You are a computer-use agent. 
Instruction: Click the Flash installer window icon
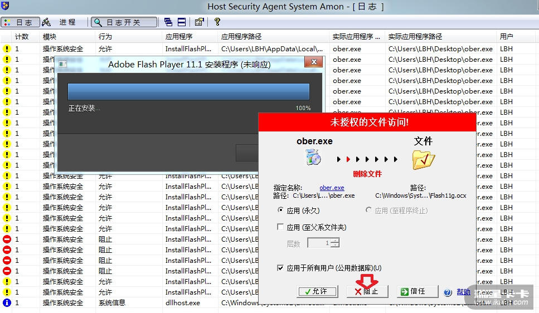coord(63,64)
